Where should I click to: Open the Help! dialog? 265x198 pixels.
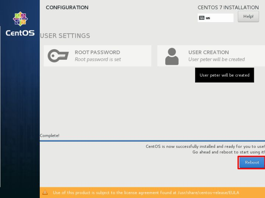(248, 16)
